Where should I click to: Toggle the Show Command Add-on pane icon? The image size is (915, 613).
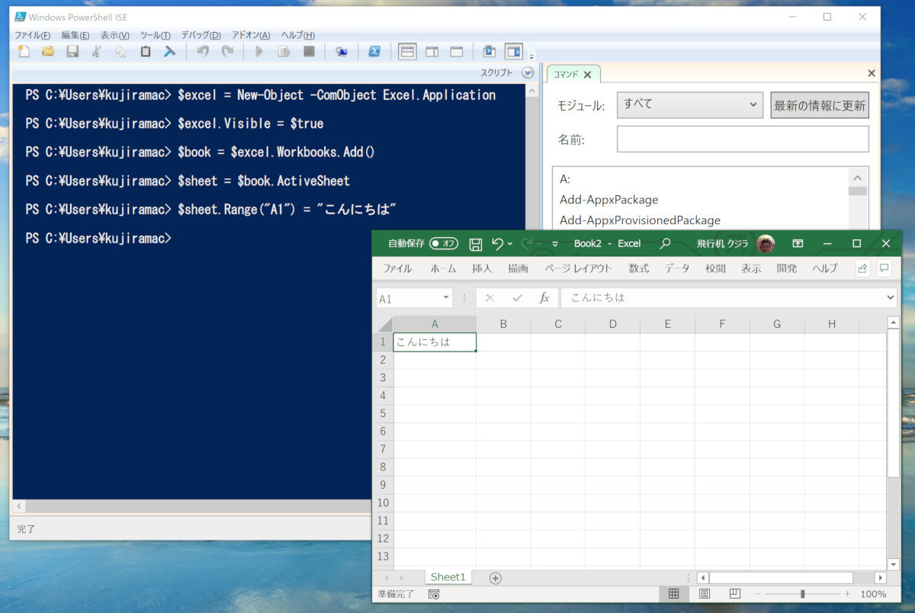pos(514,52)
